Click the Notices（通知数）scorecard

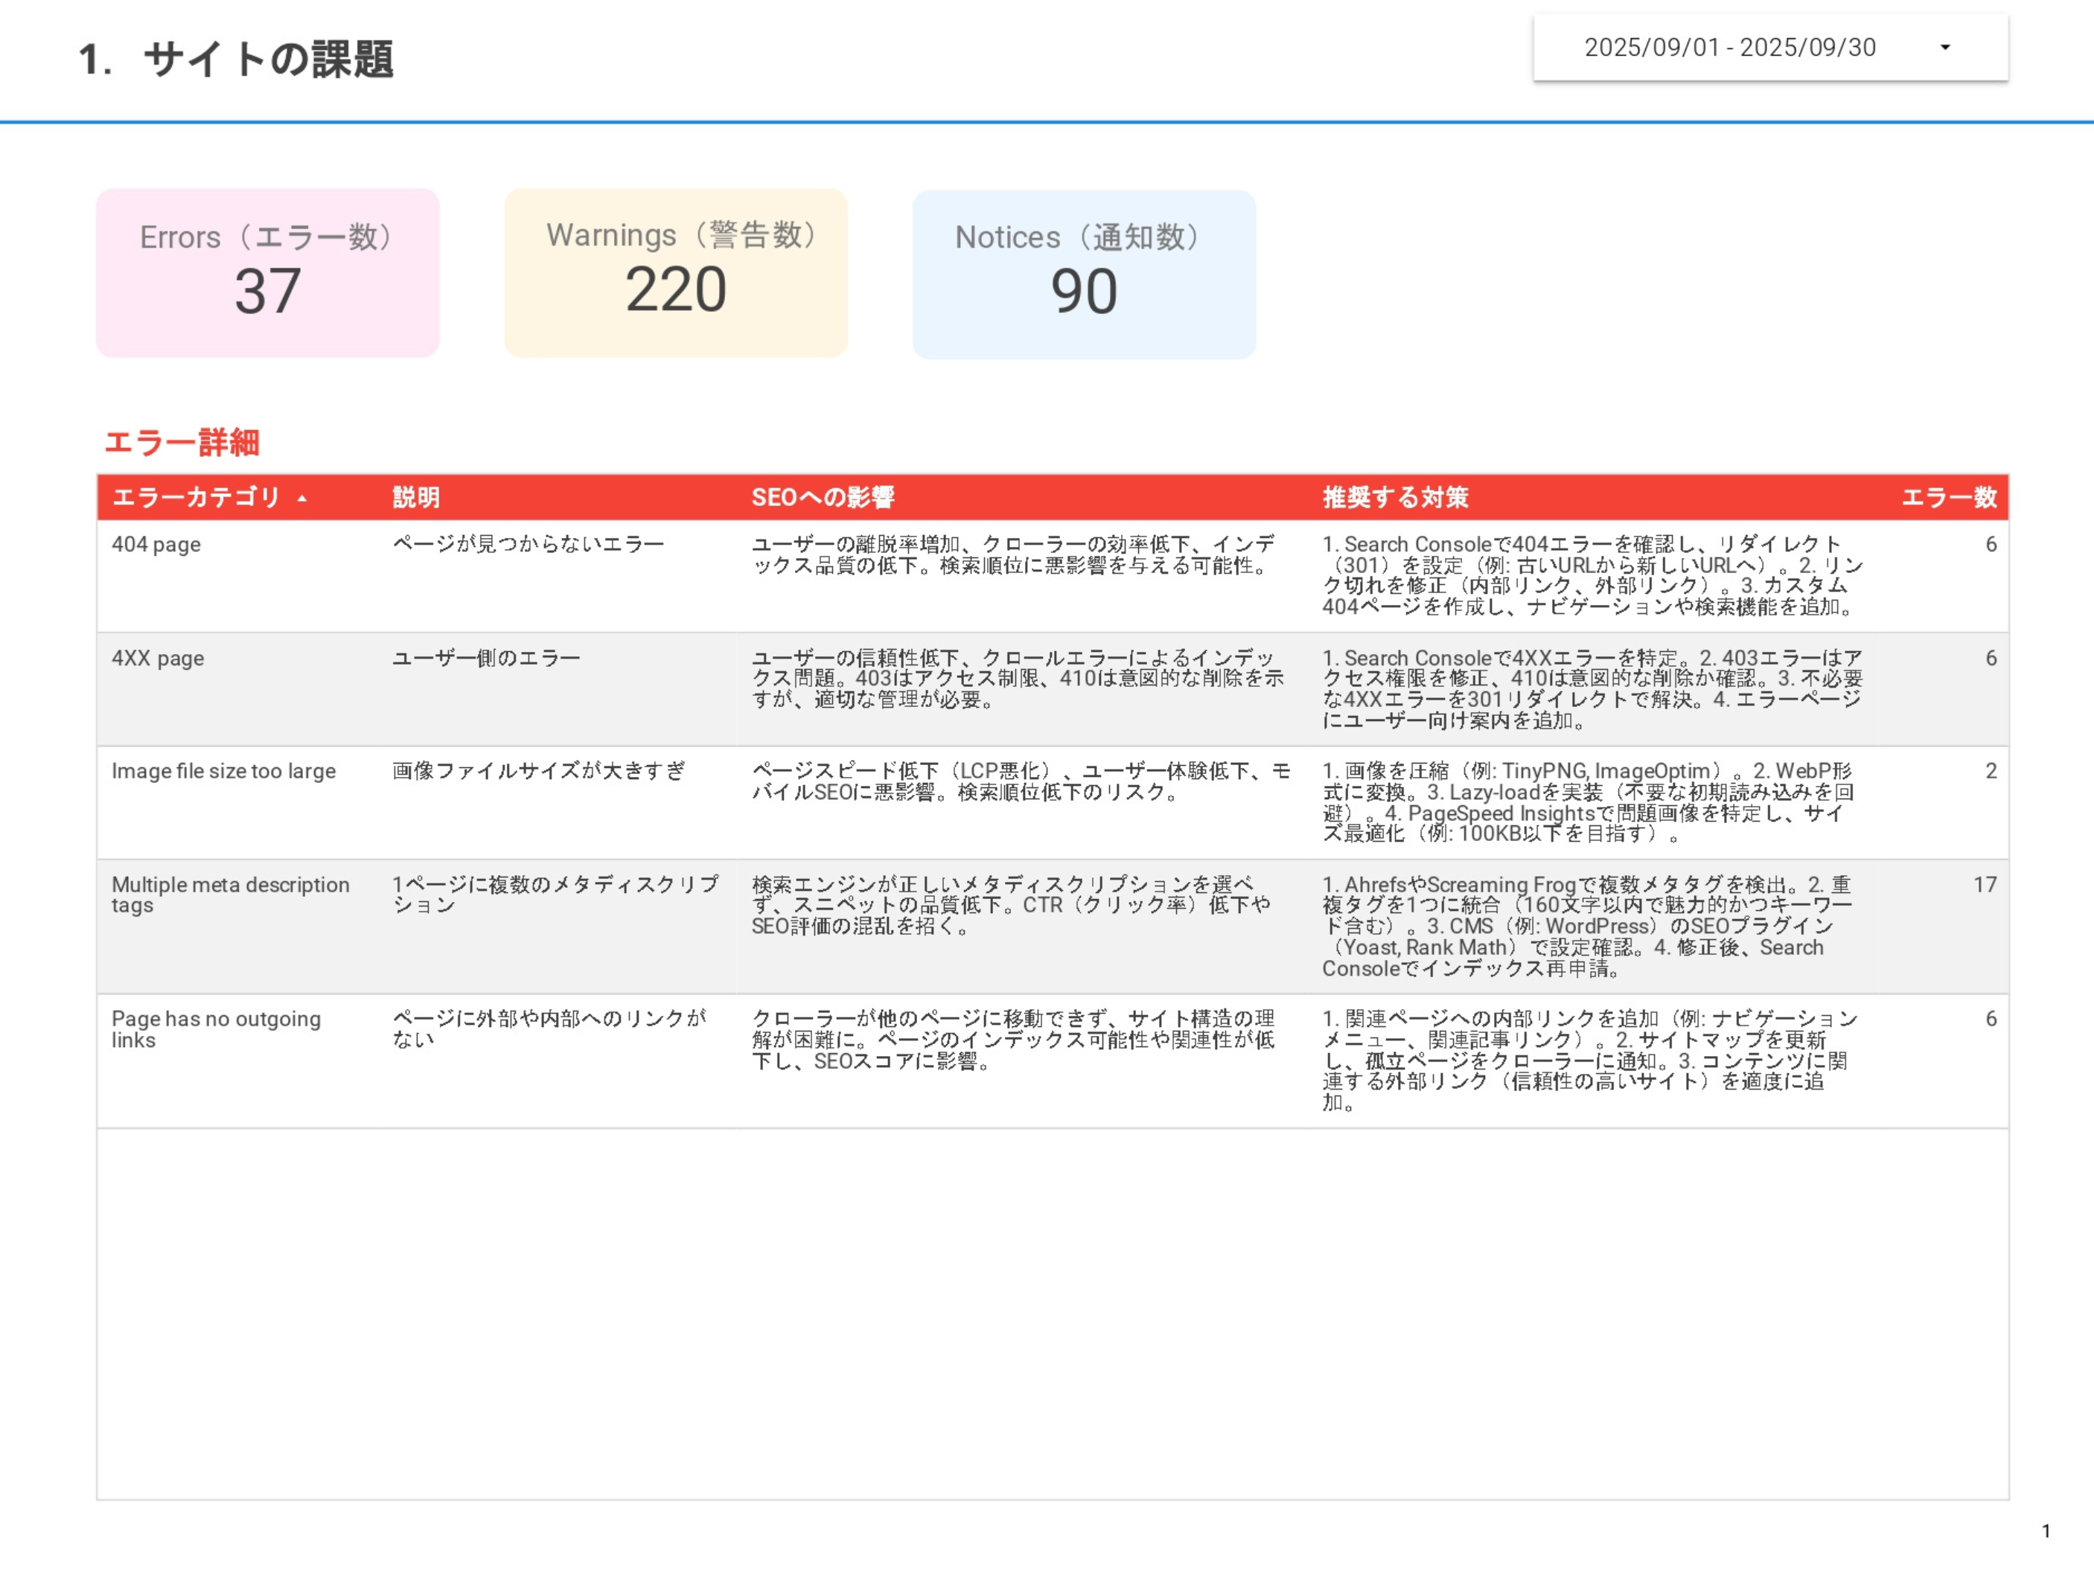(1083, 274)
